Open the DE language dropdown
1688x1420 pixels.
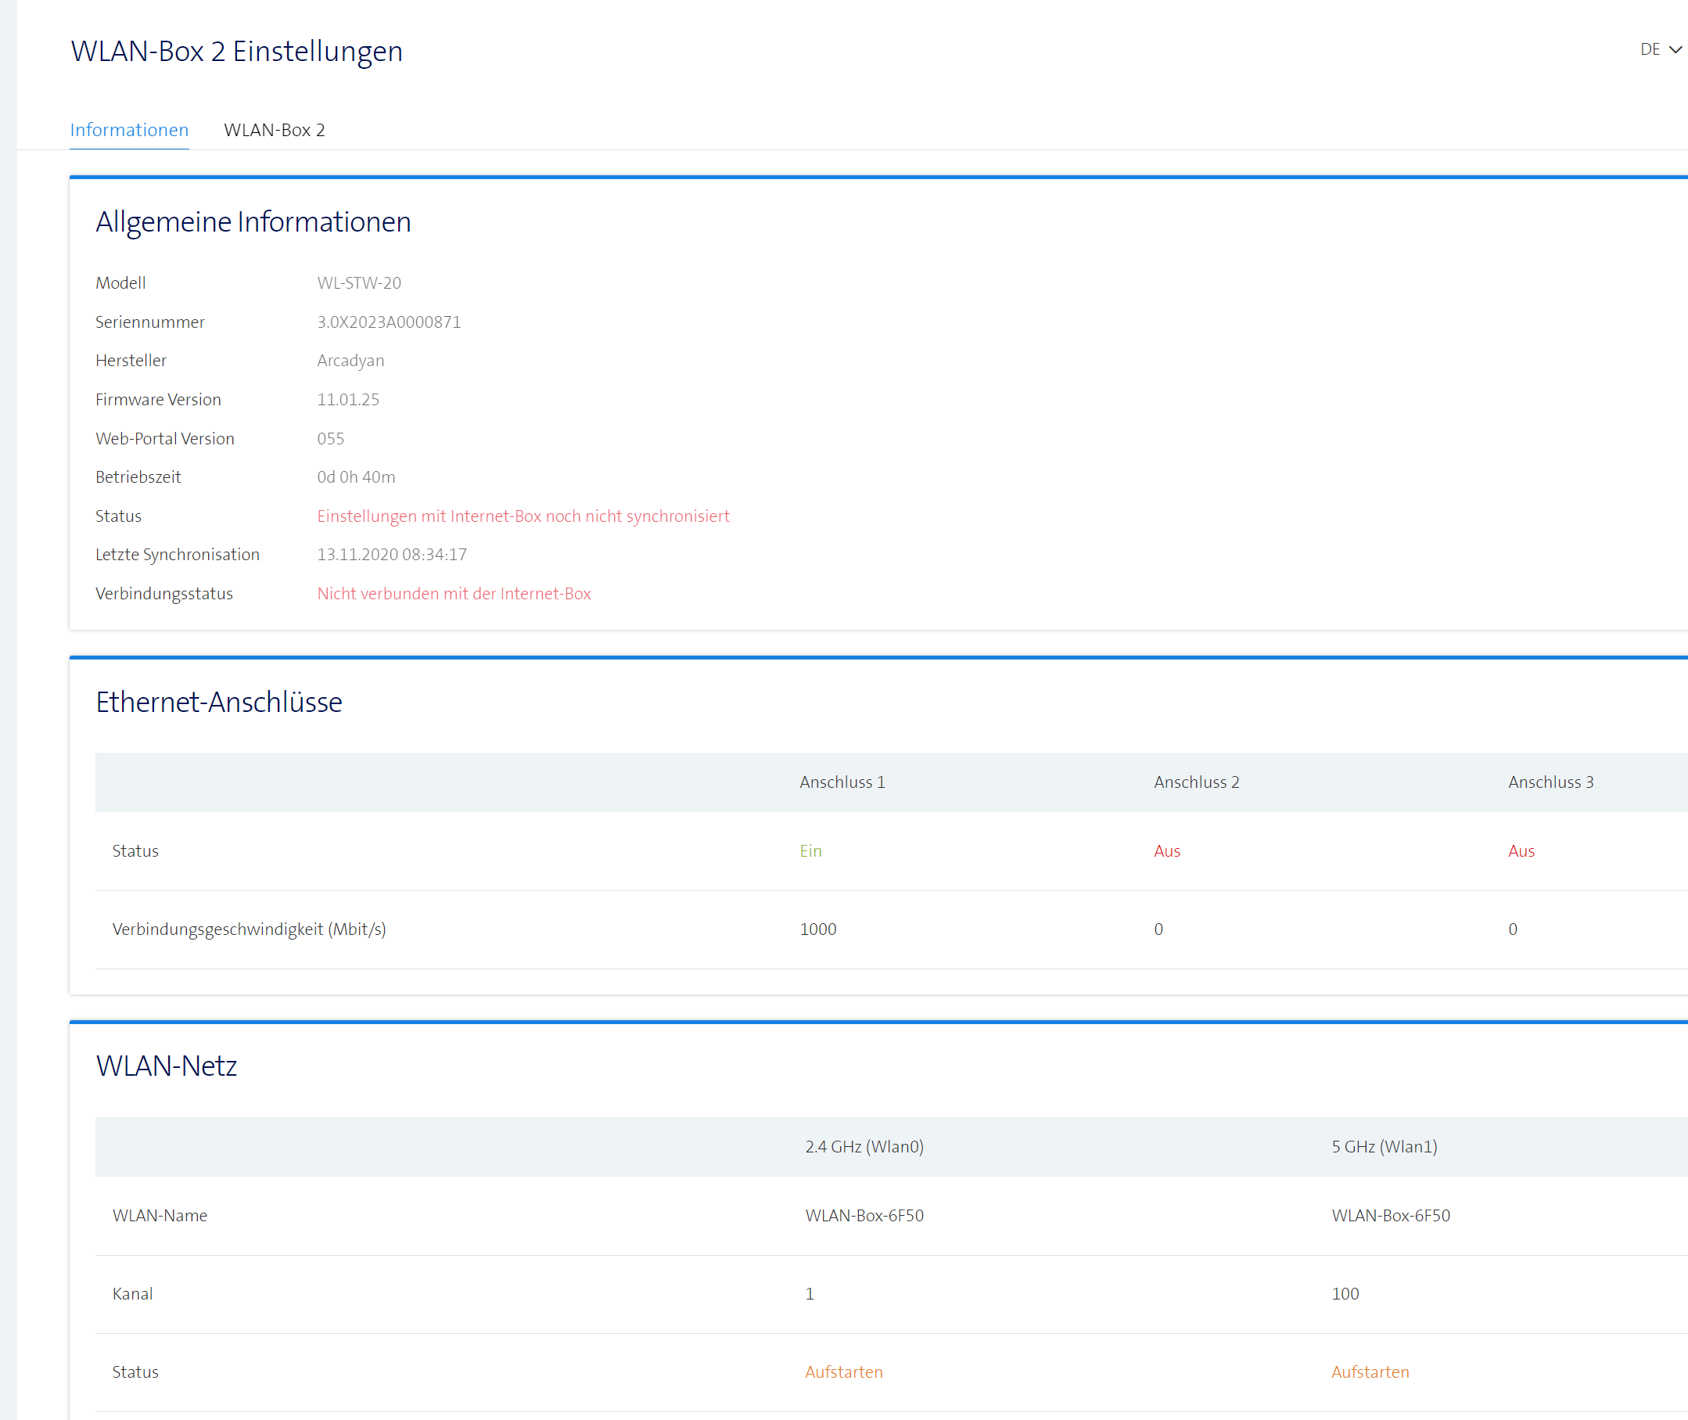click(1650, 50)
